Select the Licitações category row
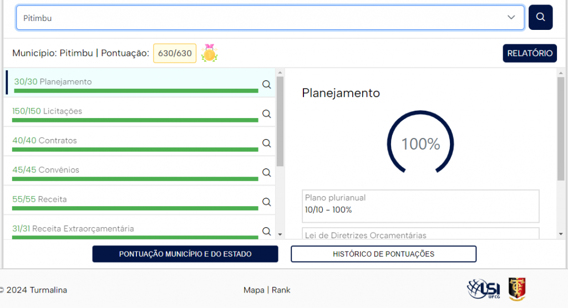This screenshot has height=308, width=568. click(x=133, y=111)
